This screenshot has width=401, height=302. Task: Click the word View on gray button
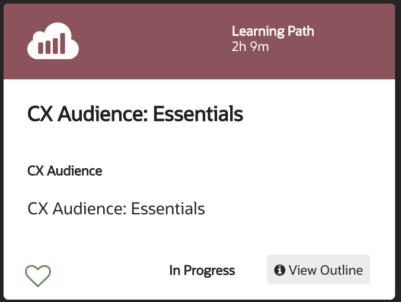[303, 270]
